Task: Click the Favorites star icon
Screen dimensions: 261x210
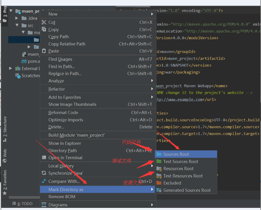Action: [x=5, y=193]
